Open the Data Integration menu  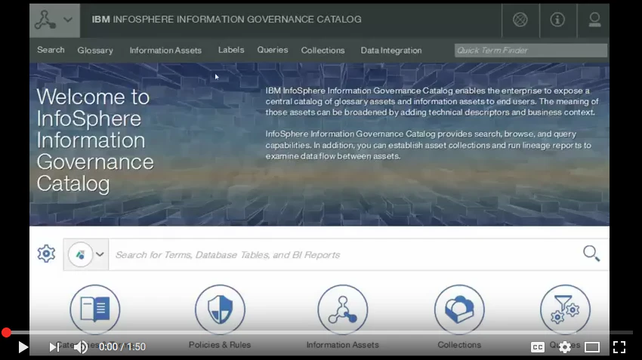pos(391,51)
